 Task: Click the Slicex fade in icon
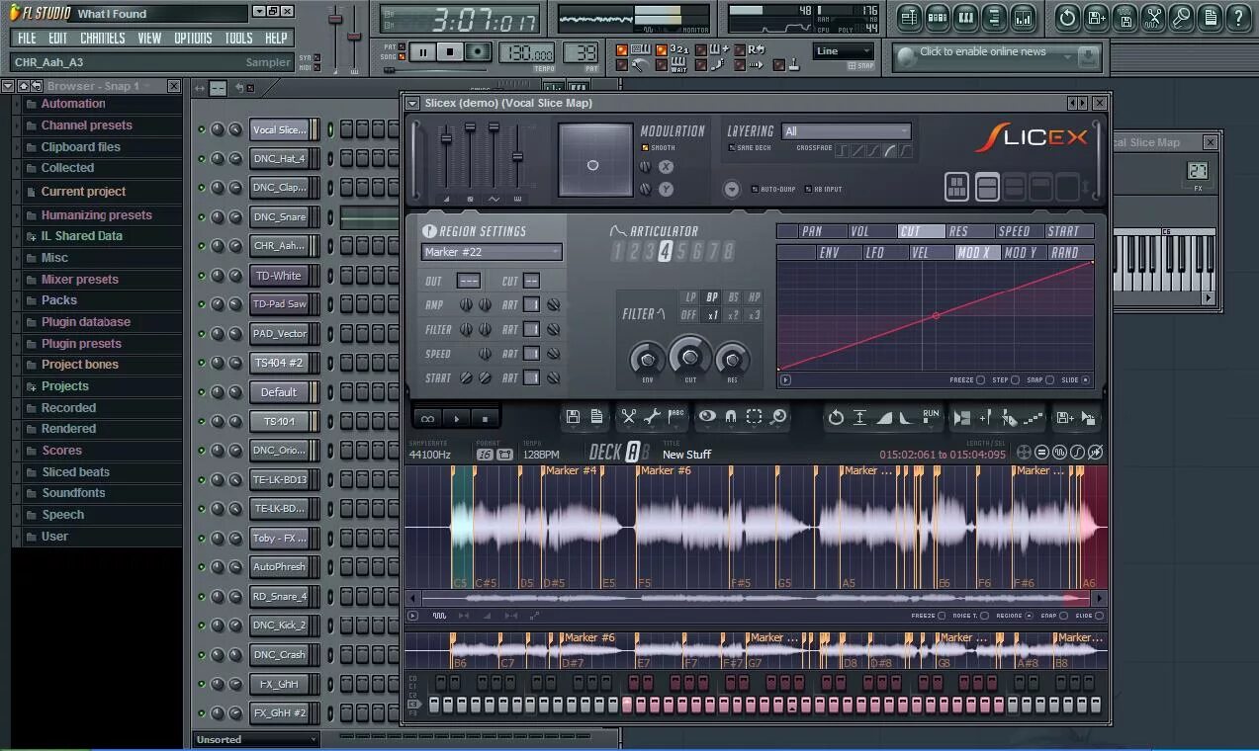[x=884, y=417]
